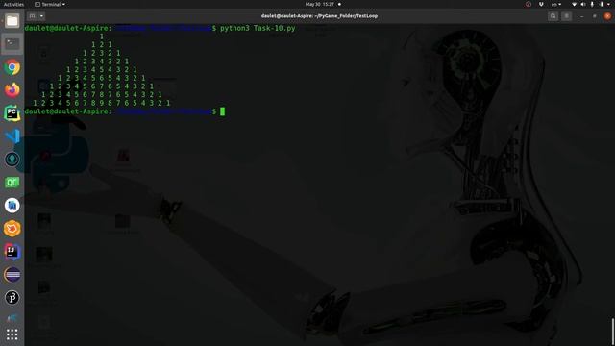Launch Google Chrome from the dock

point(12,67)
